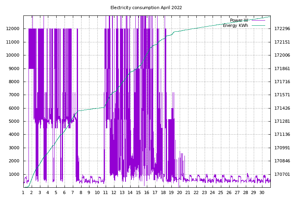Select the 1000 left axis label
This screenshot has width=304, height=198.
pos(14,174)
